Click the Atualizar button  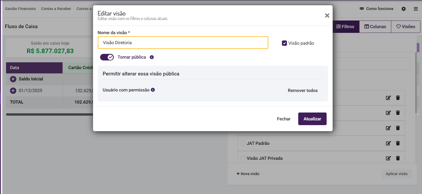[x=312, y=119]
